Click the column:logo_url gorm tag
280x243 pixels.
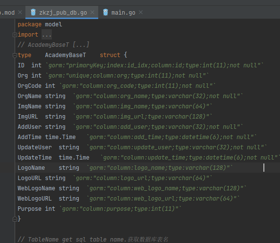(x=143, y=178)
